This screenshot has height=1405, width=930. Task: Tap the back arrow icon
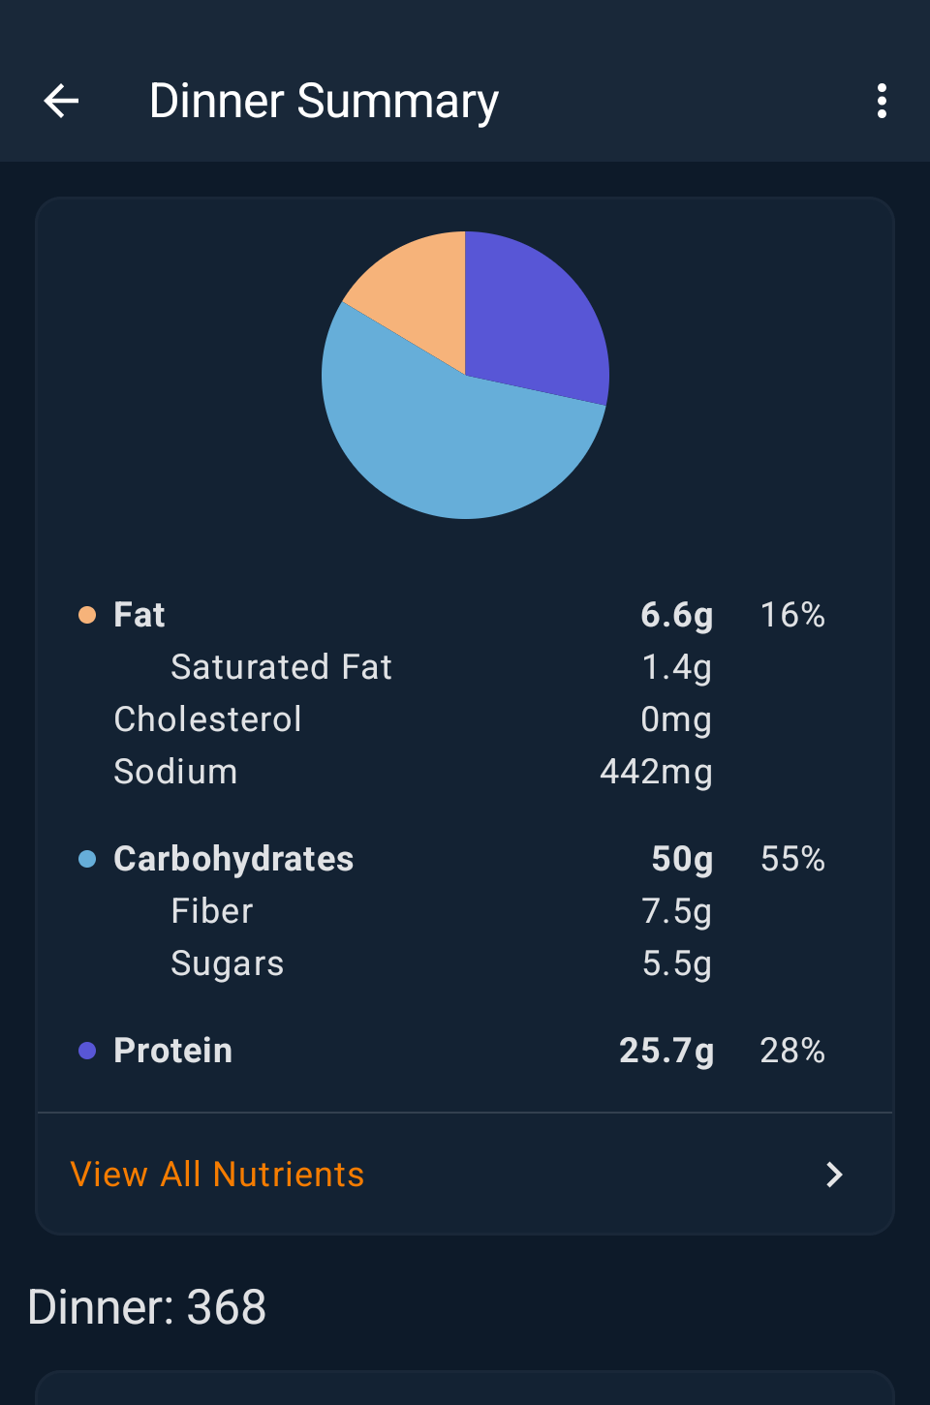(x=62, y=101)
